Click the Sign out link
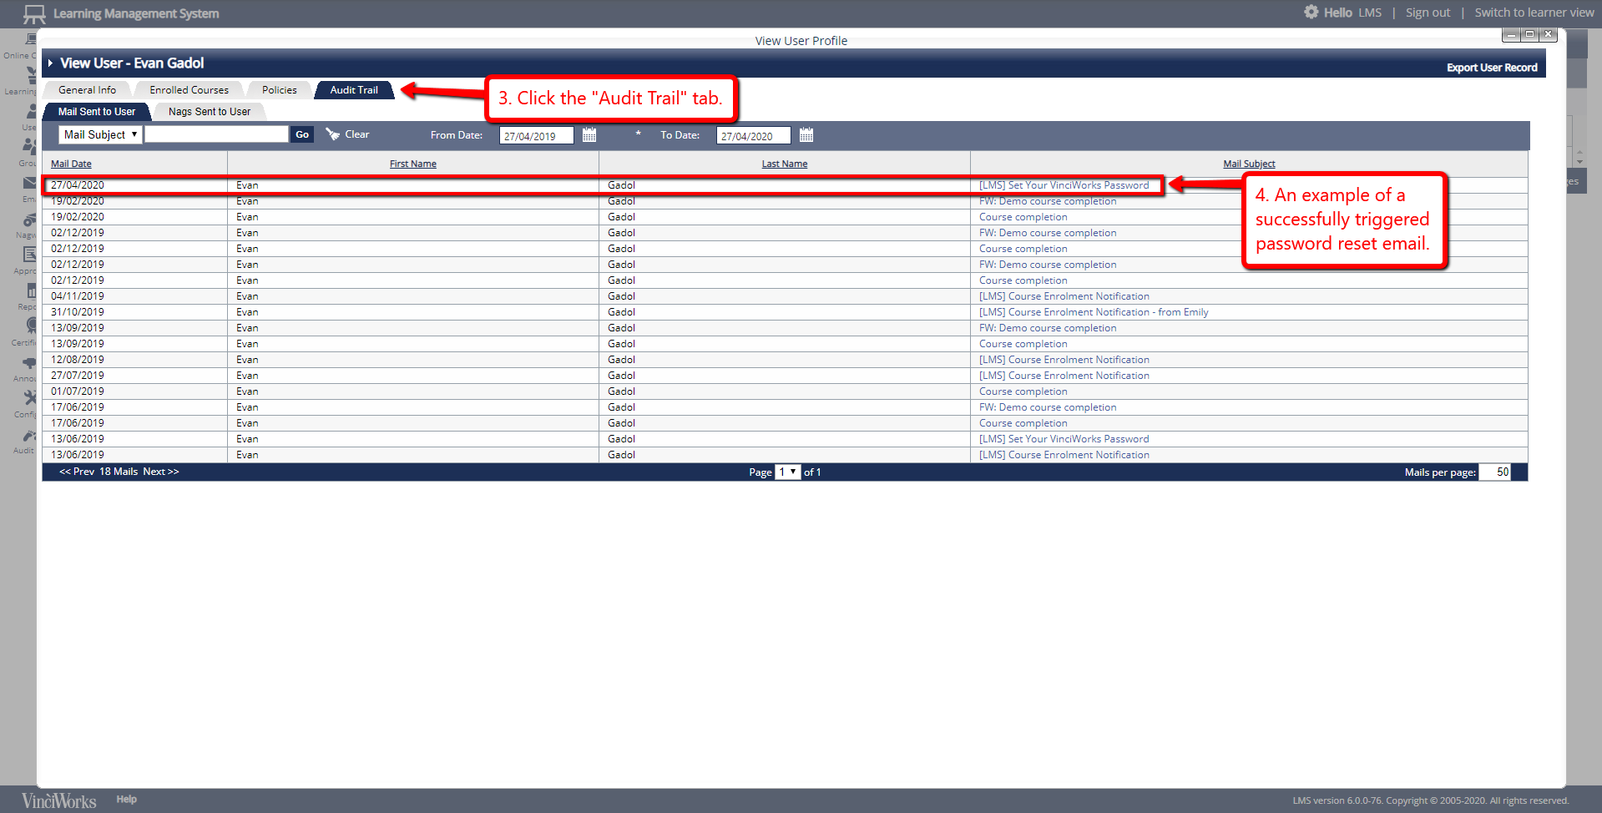 tap(1428, 13)
